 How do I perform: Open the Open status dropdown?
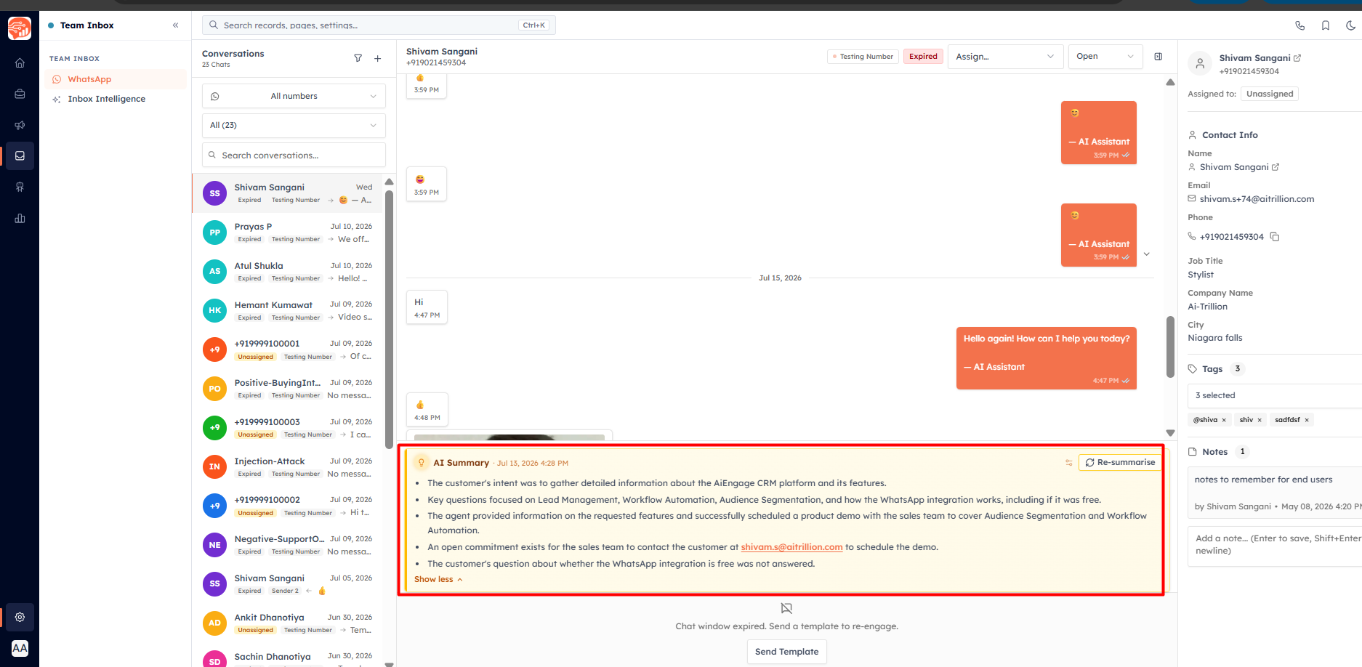click(1105, 57)
